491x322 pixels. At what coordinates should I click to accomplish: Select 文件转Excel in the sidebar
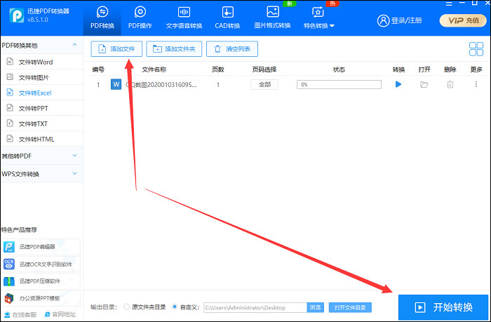click(x=42, y=93)
